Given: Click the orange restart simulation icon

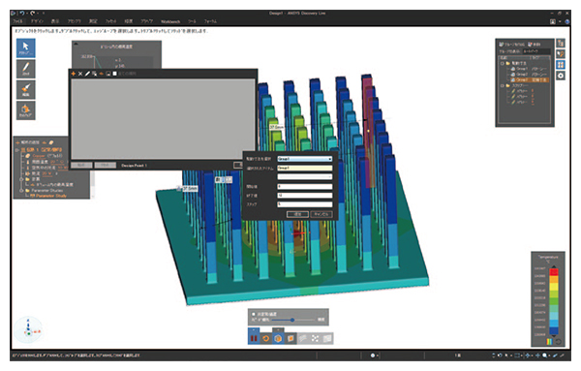Looking at the screenshot, I should pyautogui.click(x=265, y=338).
